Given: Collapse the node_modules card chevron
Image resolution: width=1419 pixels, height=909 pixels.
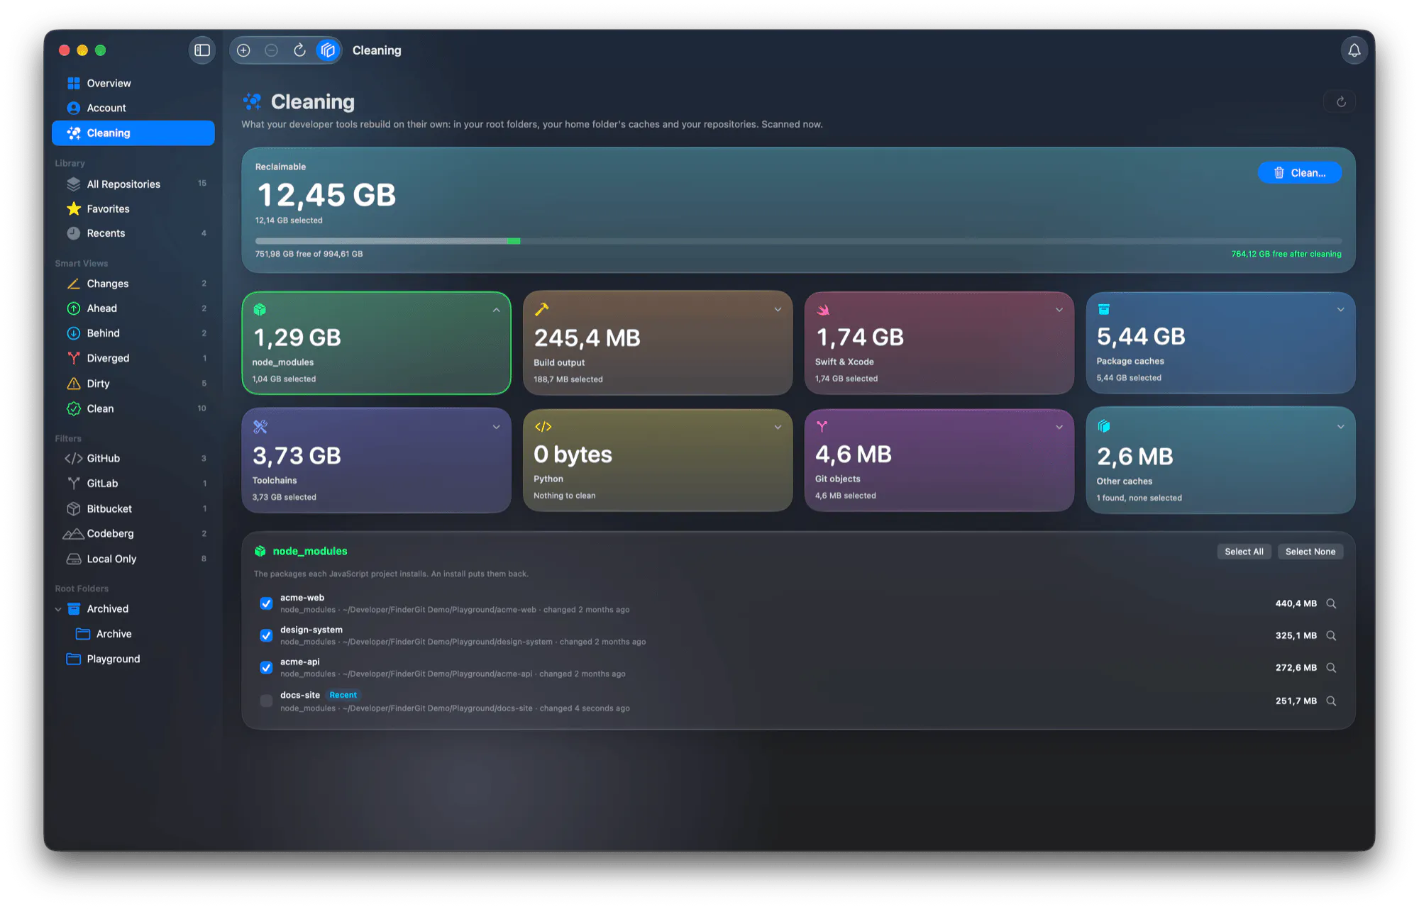Looking at the screenshot, I should 496,310.
